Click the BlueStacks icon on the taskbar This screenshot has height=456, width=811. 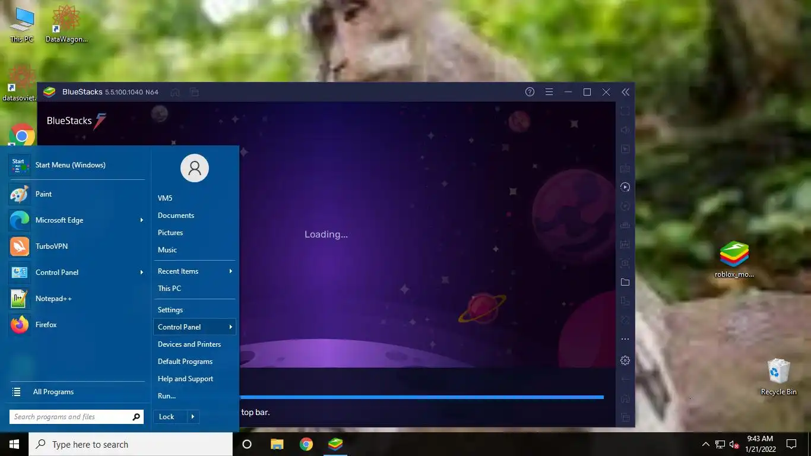pos(335,444)
